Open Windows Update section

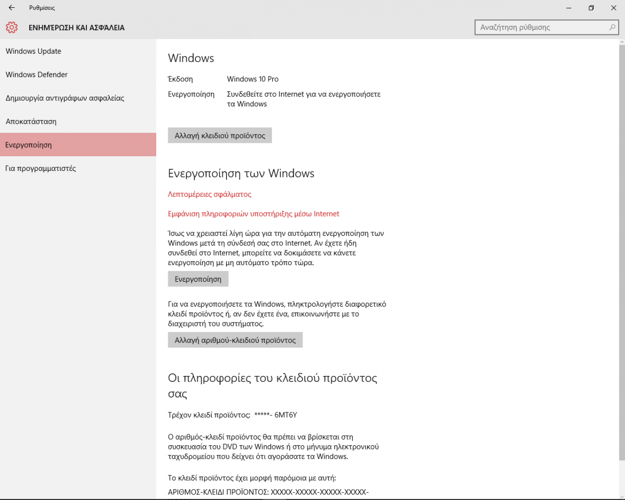(x=78, y=51)
